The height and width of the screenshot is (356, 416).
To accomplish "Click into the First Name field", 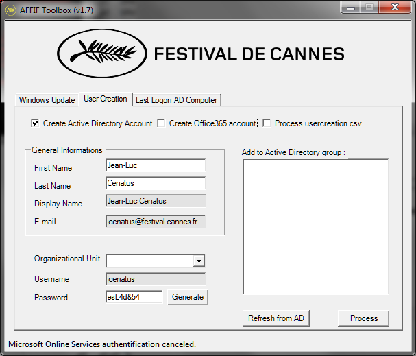I will coord(156,165).
